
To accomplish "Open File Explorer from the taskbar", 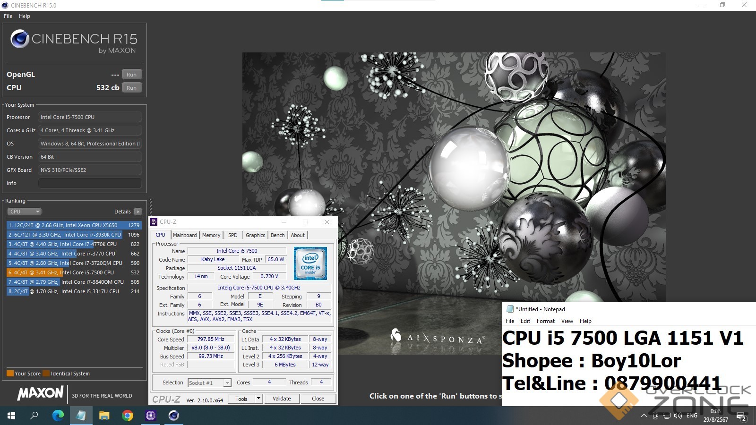I will [104, 416].
